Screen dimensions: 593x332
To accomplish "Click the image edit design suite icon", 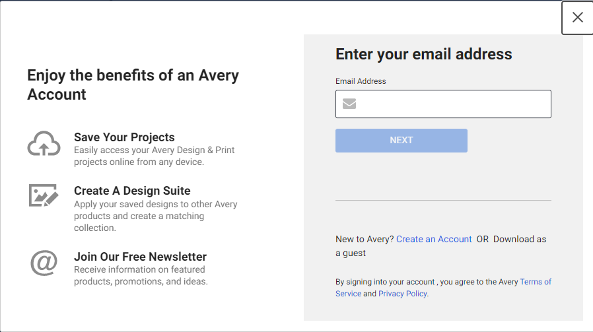I will [44, 195].
